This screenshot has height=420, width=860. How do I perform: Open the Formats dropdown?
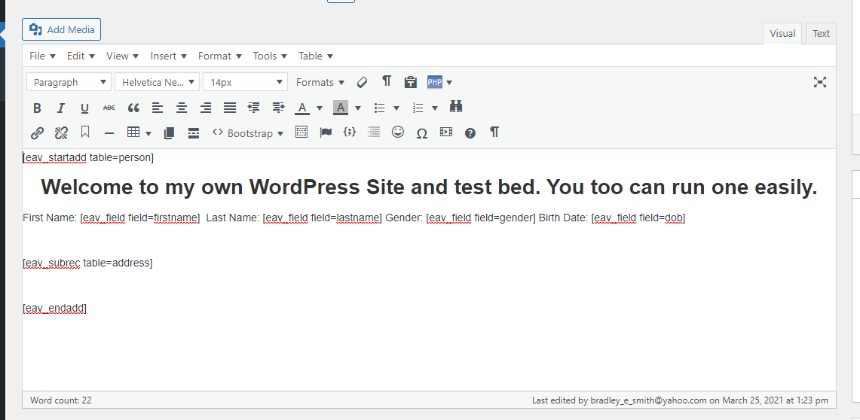click(320, 82)
